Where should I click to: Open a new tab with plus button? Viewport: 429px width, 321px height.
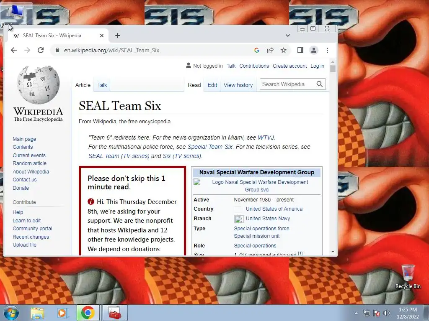pyautogui.click(x=118, y=36)
